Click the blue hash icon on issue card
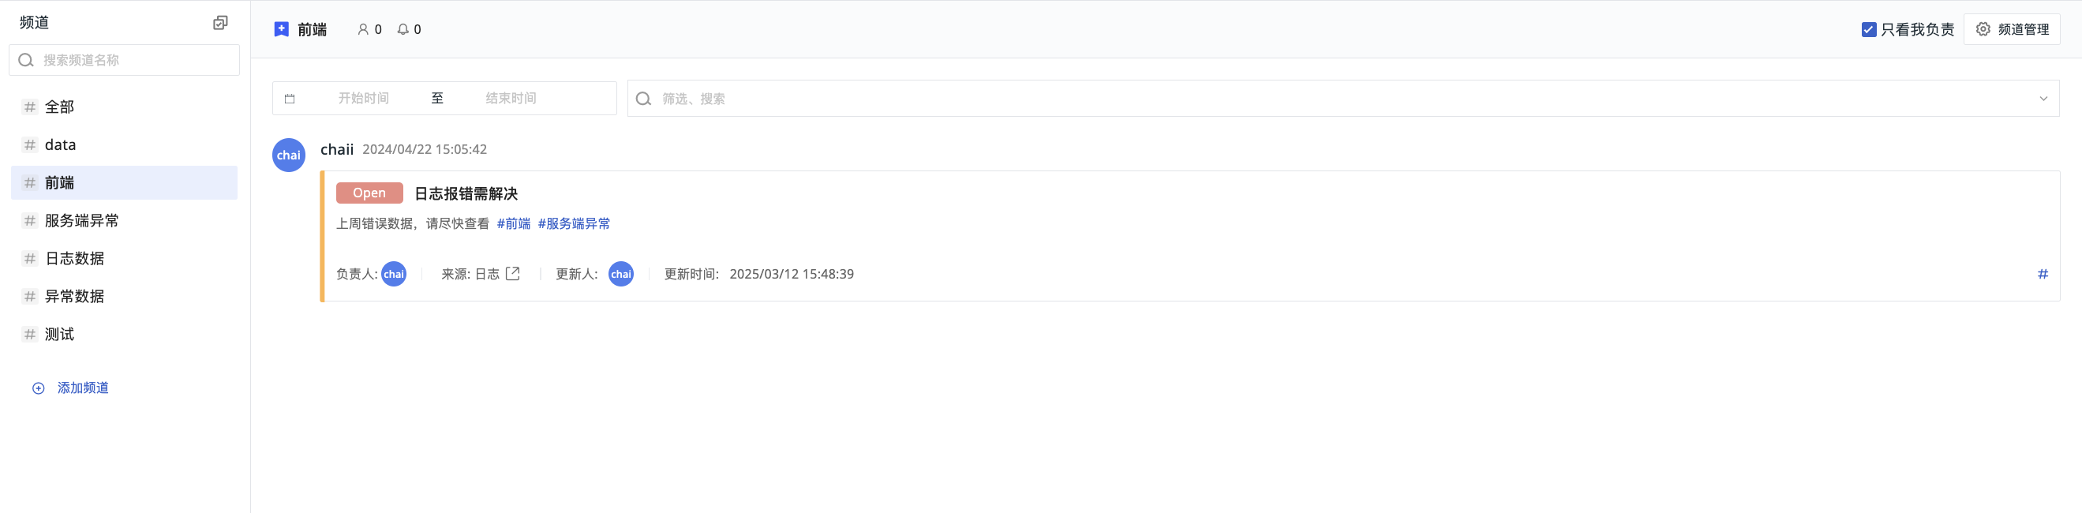Image resolution: width=2082 pixels, height=513 pixels. click(2043, 274)
